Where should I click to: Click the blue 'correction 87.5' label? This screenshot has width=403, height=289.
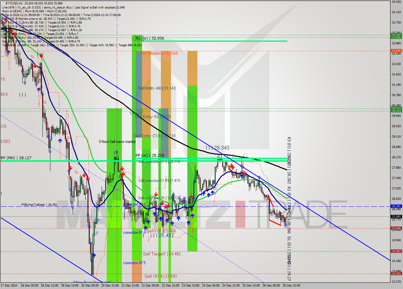coord(134,263)
